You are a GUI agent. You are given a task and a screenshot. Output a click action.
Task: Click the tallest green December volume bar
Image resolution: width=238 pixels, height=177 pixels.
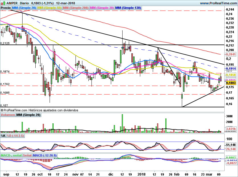click(x=122, y=123)
